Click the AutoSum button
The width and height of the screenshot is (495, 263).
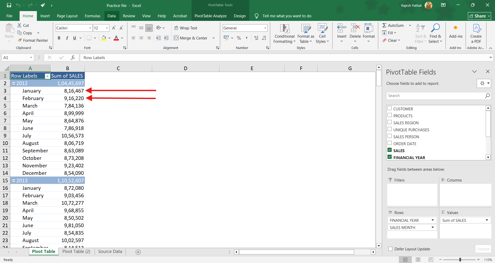pyautogui.click(x=393, y=25)
